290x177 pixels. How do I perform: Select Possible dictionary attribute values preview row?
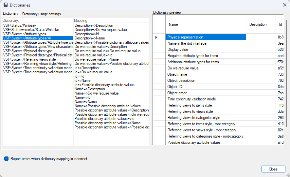206,142
